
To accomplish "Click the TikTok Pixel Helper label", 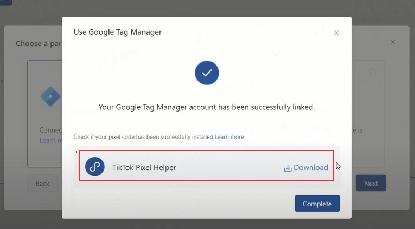I will pos(144,168).
